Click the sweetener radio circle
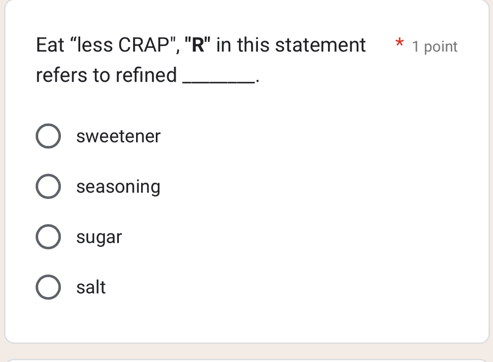 click(48, 136)
